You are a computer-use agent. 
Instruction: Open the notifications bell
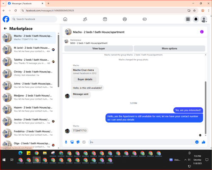pos(196,19)
